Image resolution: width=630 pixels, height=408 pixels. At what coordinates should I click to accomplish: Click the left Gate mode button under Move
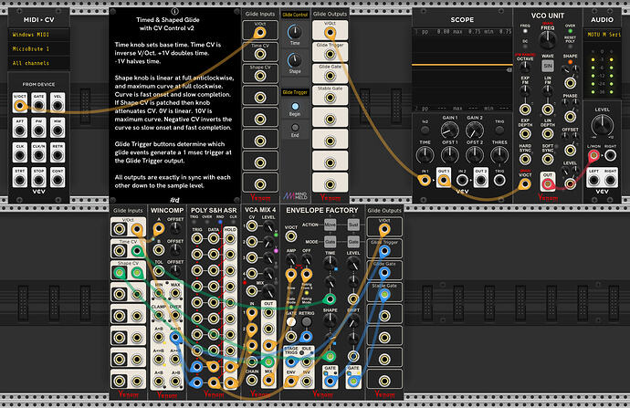(x=330, y=241)
